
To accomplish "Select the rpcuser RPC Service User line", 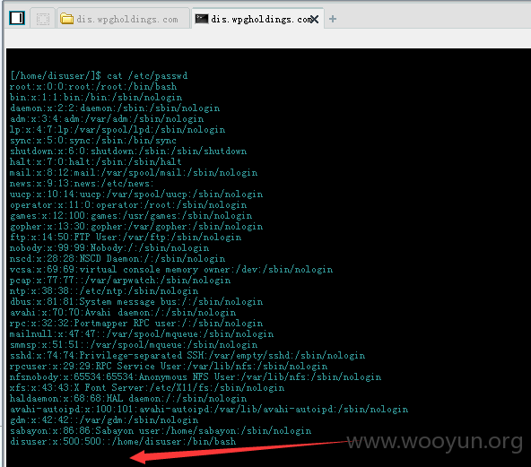I will click(x=169, y=366).
